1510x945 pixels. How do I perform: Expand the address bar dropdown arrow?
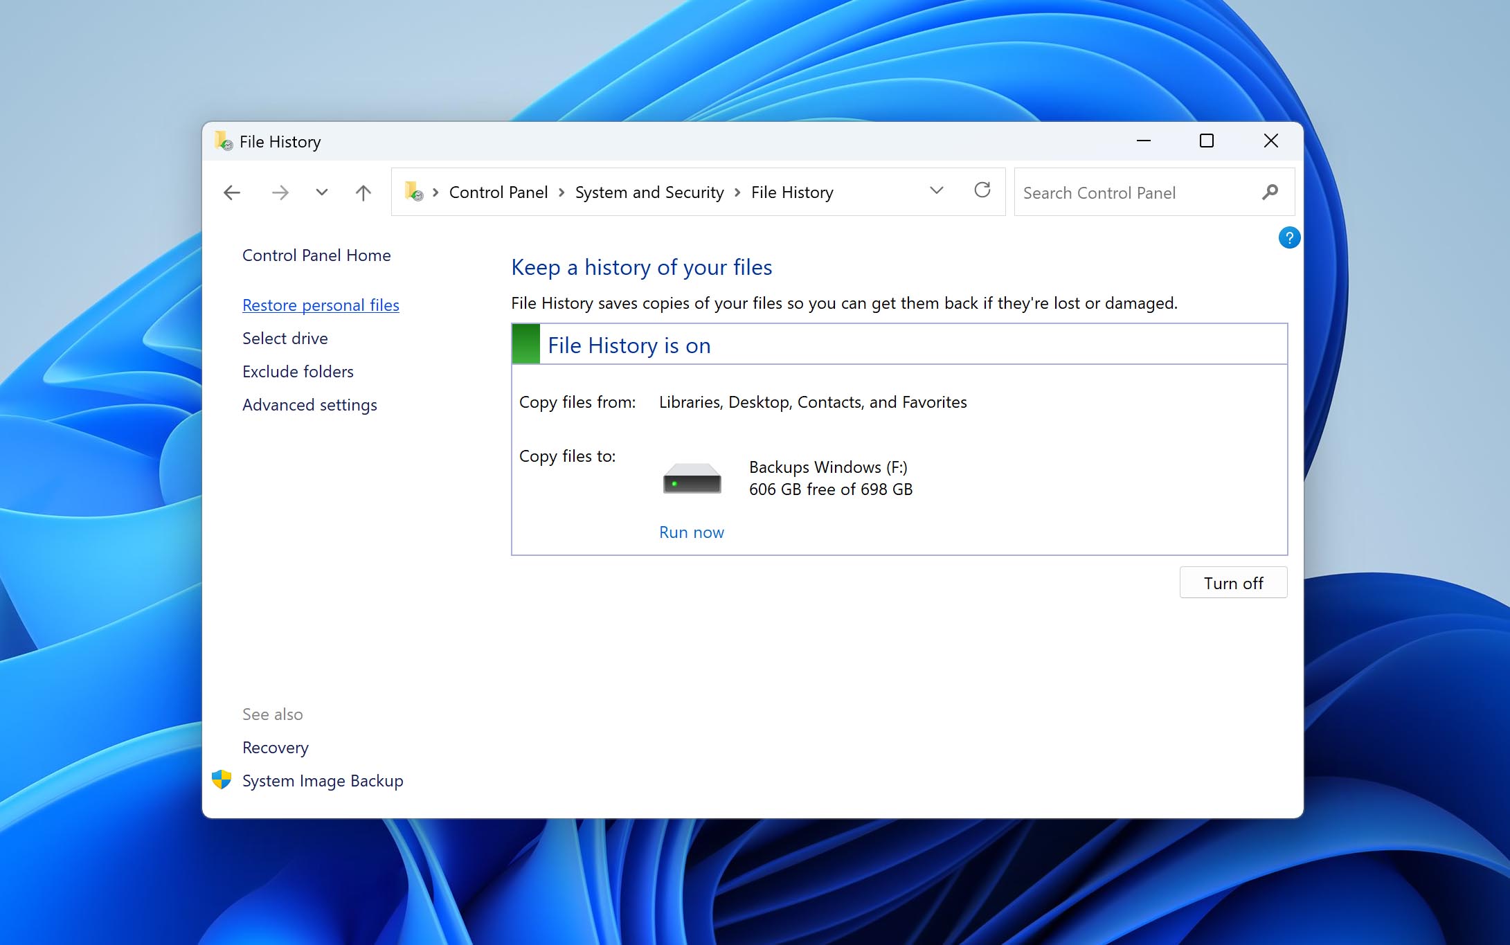click(936, 191)
